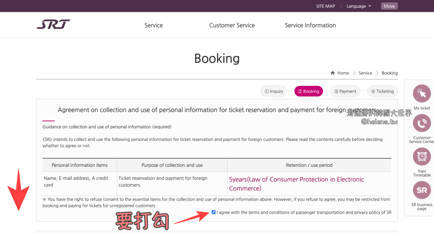This screenshot has width=434, height=234.
Task: Click the agreement label text beside checkbox
Action: [304, 212]
